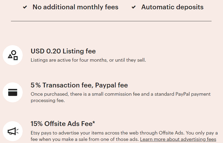Click the Automatic deposits text
This screenshot has height=143, width=223.
click(x=172, y=7)
